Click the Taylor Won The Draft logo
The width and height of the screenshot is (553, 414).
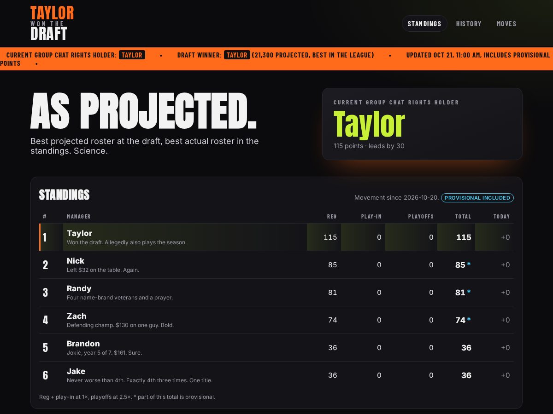pos(52,23)
